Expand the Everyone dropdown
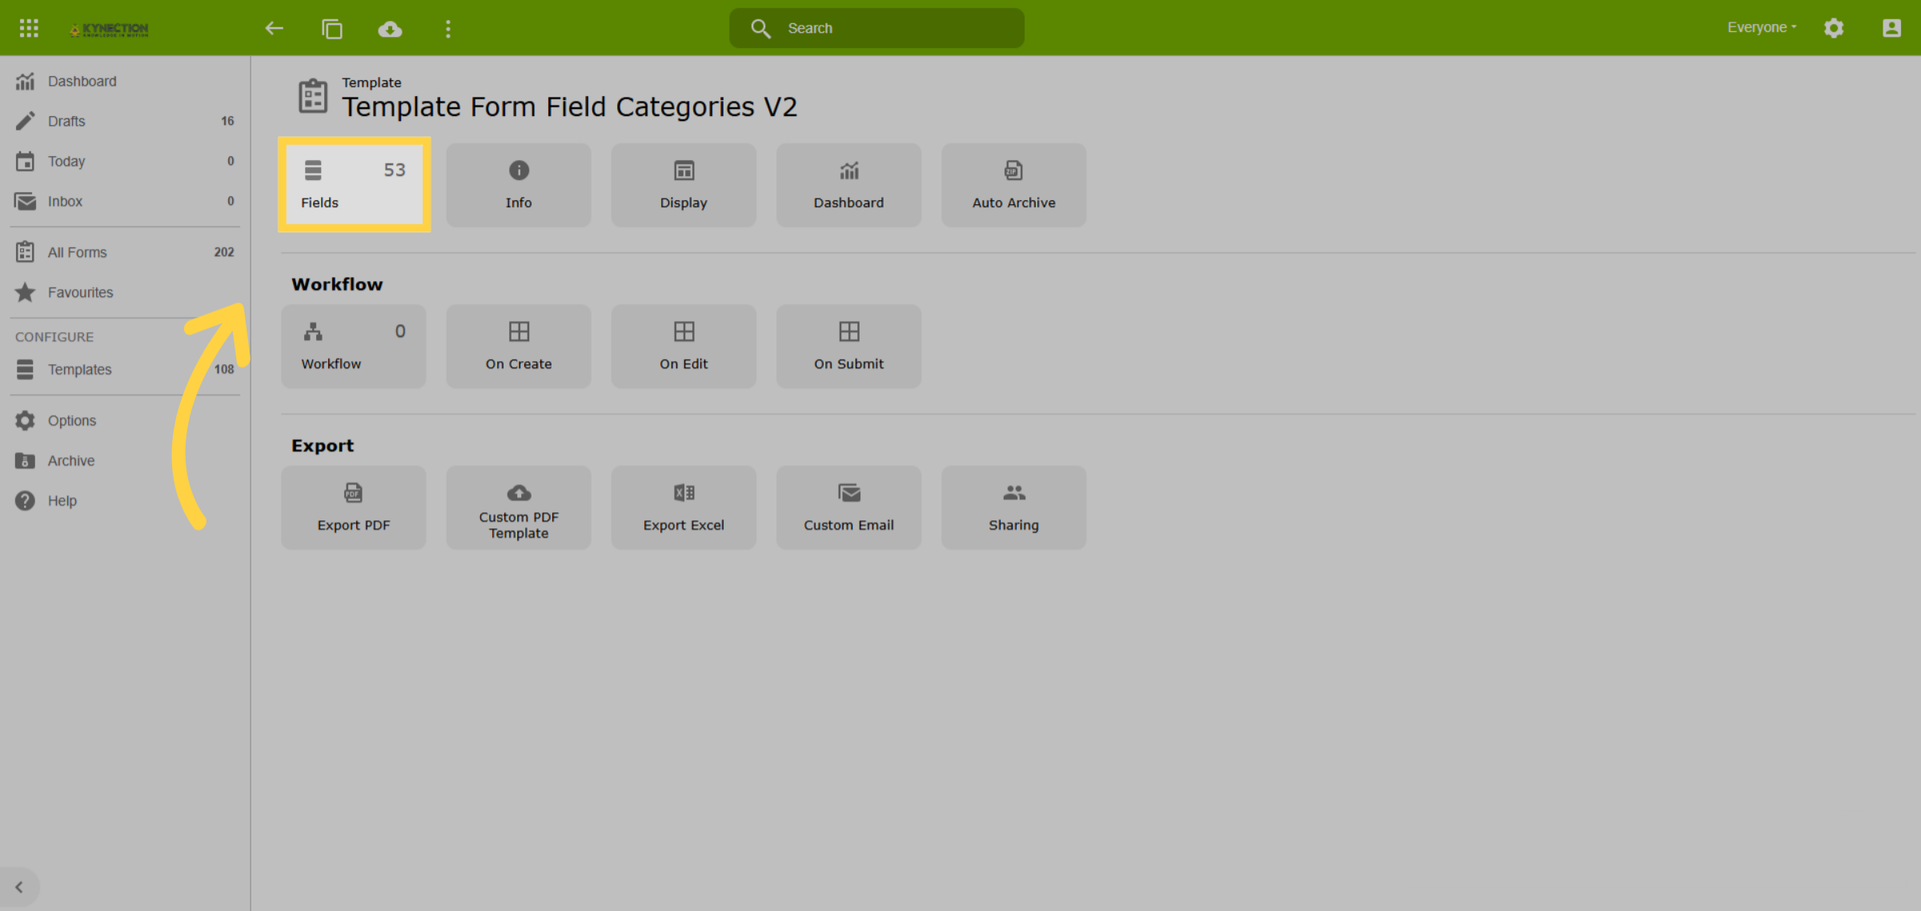 tap(1762, 27)
